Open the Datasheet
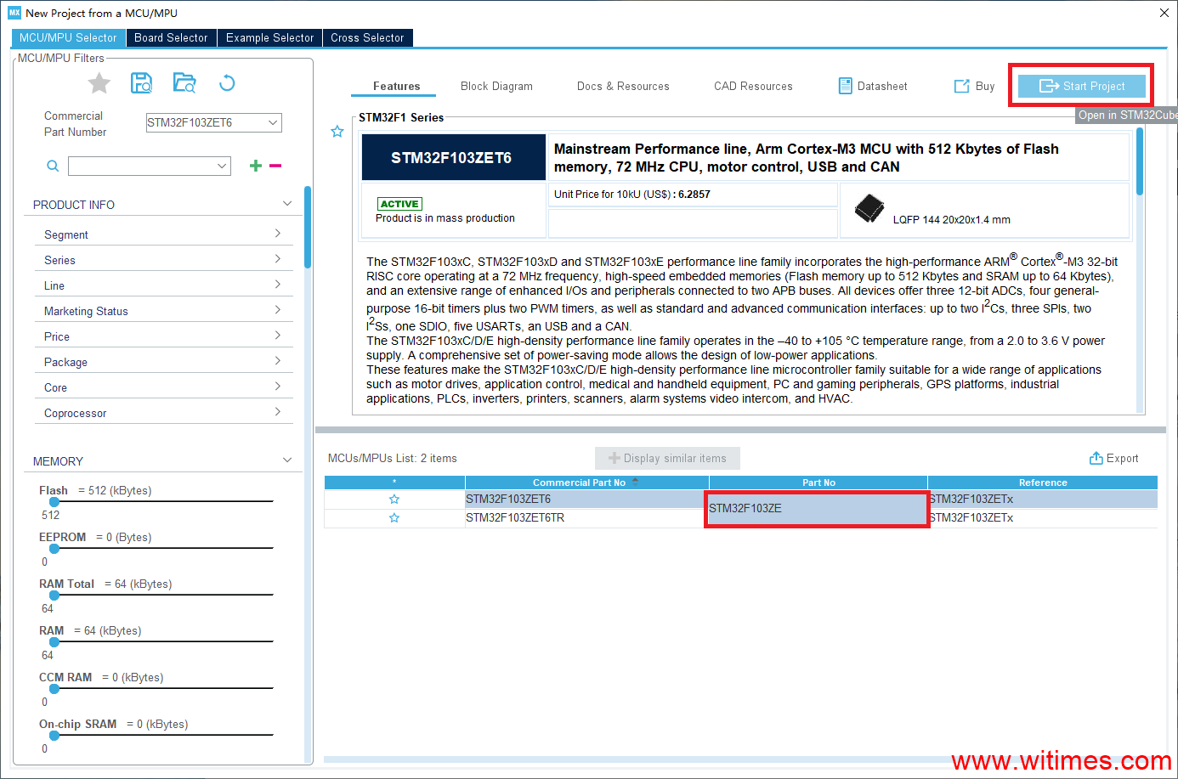This screenshot has width=1178, height=779. [x=873, y=87]
